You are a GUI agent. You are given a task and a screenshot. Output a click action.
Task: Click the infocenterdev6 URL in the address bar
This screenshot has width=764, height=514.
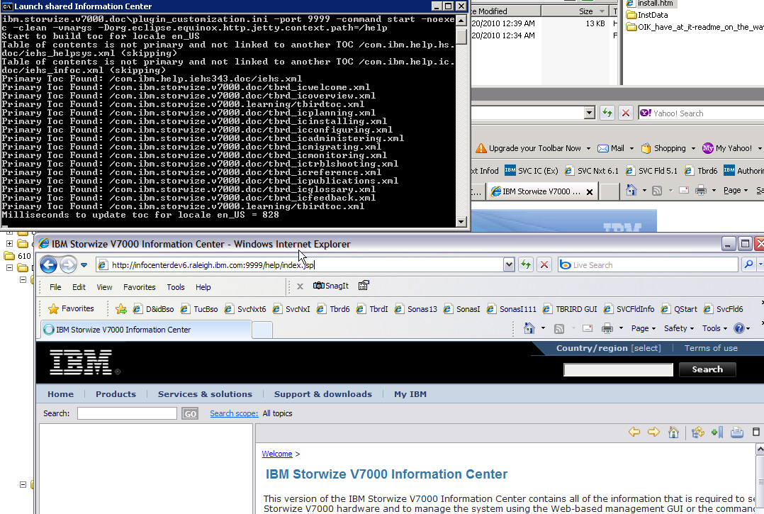(x=213, y=265)
